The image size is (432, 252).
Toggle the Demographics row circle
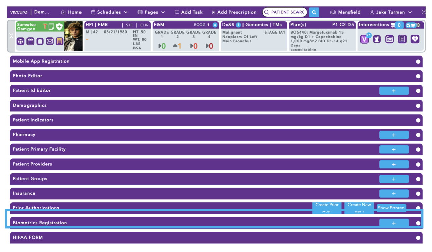[418, 106]
